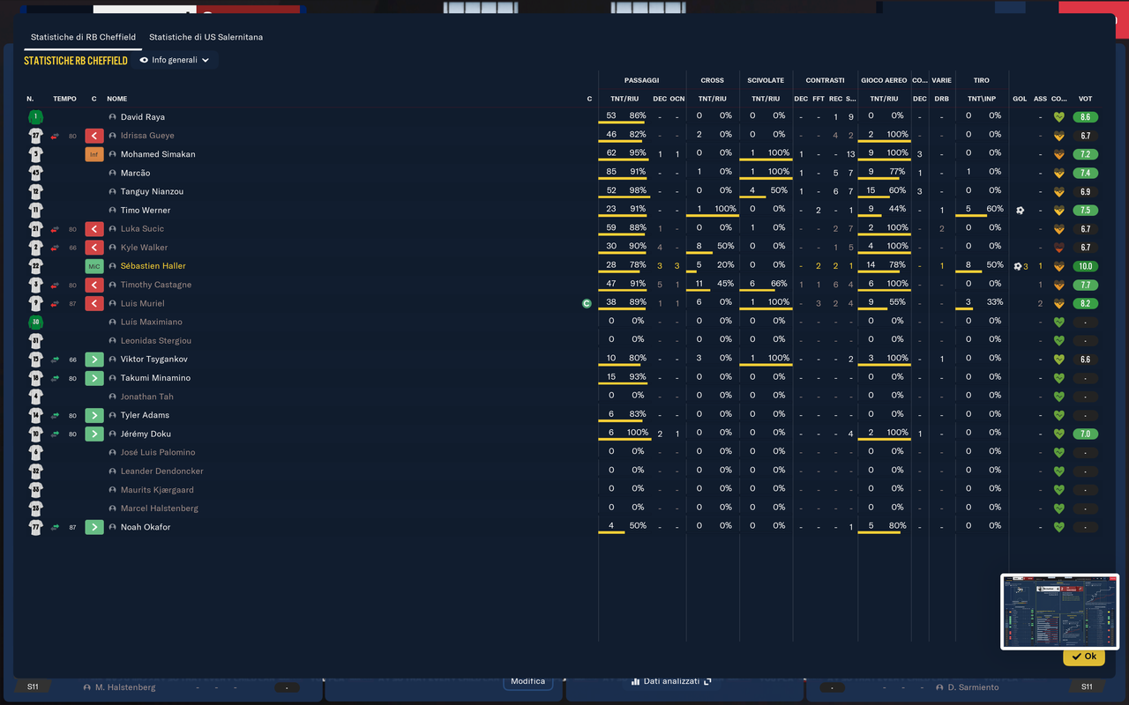This screenshot has width=1129, height=705.
Task: Open Jérémy Doku's player profile
Action: point(146,434)
